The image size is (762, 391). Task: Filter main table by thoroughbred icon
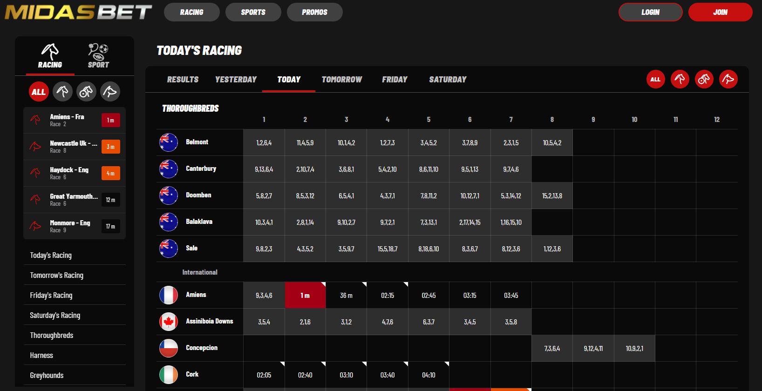[680, 79]
